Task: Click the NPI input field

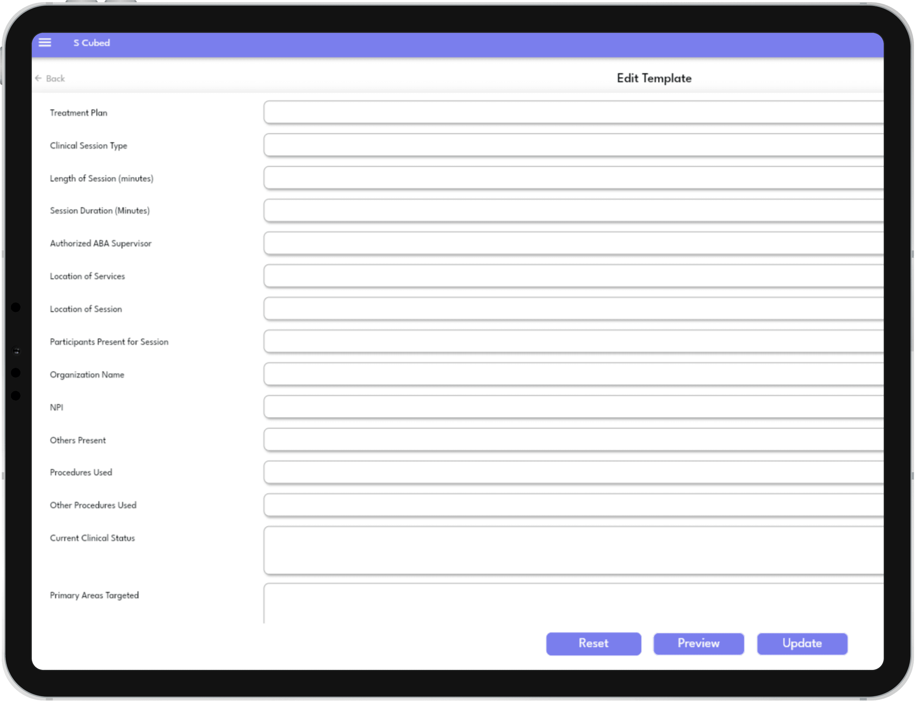Action: click(x=573, y=407)
